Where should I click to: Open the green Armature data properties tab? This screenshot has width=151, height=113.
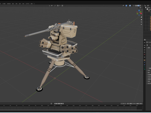(x=145, y=67)
